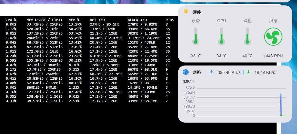Click the 476.84 axis label
This screenshot has height=134, width=297.
coord(189,93)
